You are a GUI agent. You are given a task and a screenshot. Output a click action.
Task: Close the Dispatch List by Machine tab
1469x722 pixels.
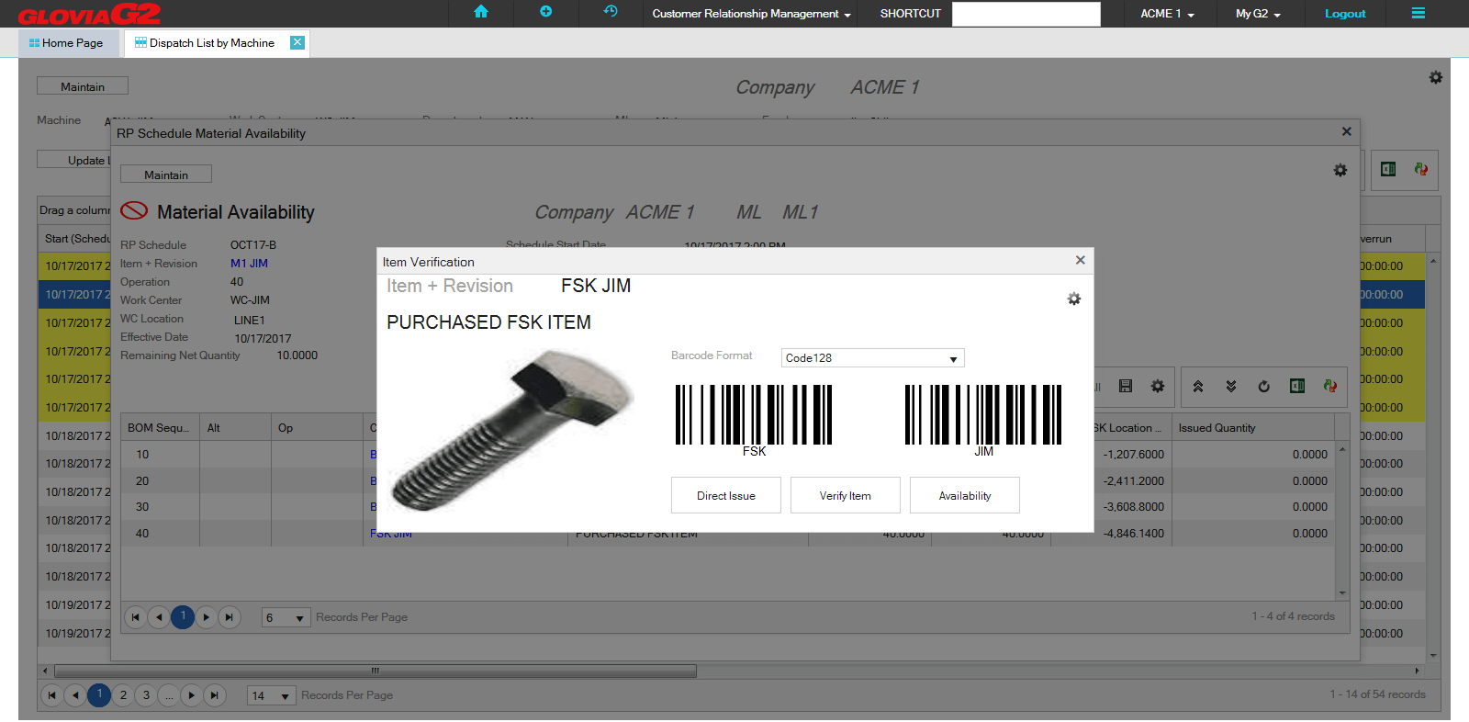297,42
